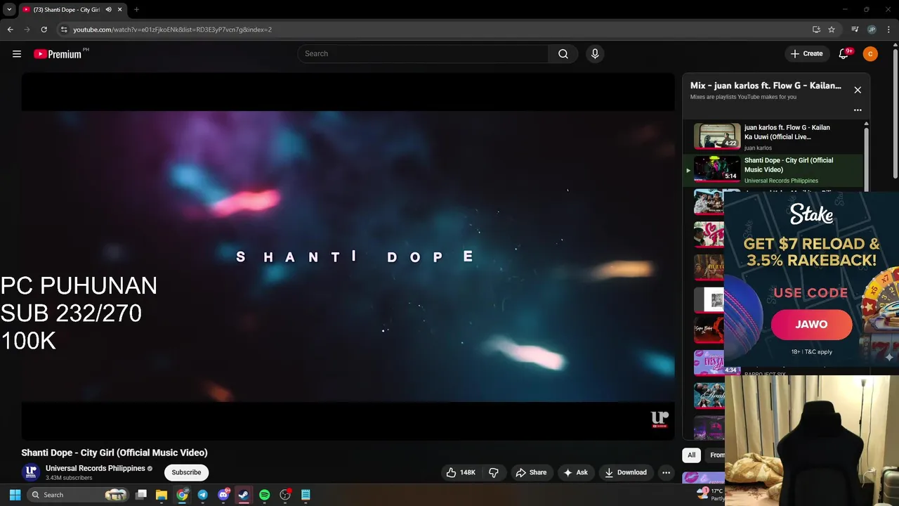Install app icon in address bar
This screenshot has width=899, height=506.
(x=816, y=30)
